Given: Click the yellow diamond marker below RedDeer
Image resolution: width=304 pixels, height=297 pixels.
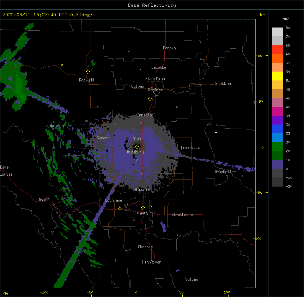Looking at the screenshot, I should [x=150, y=99].
